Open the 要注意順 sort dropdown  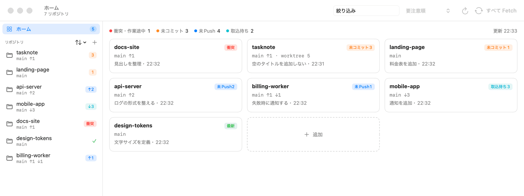pos(428,11)
